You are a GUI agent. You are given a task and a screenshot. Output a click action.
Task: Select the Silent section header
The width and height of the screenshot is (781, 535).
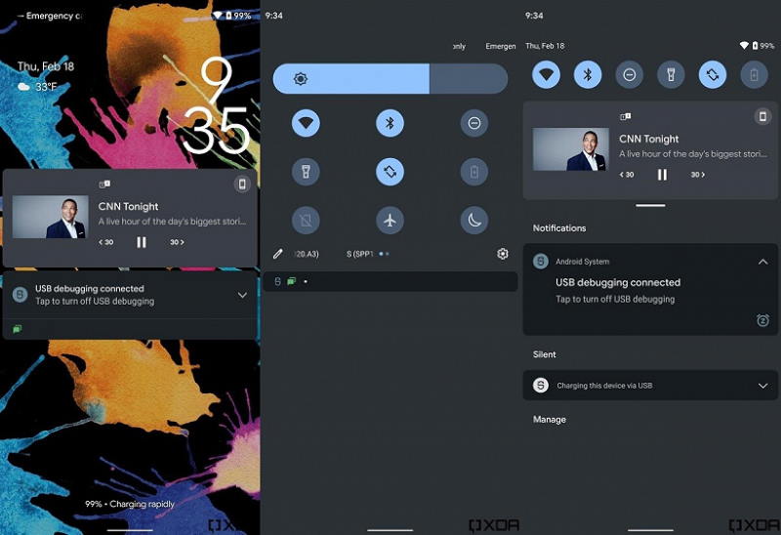pyautogui.click(x=545, y=354)
